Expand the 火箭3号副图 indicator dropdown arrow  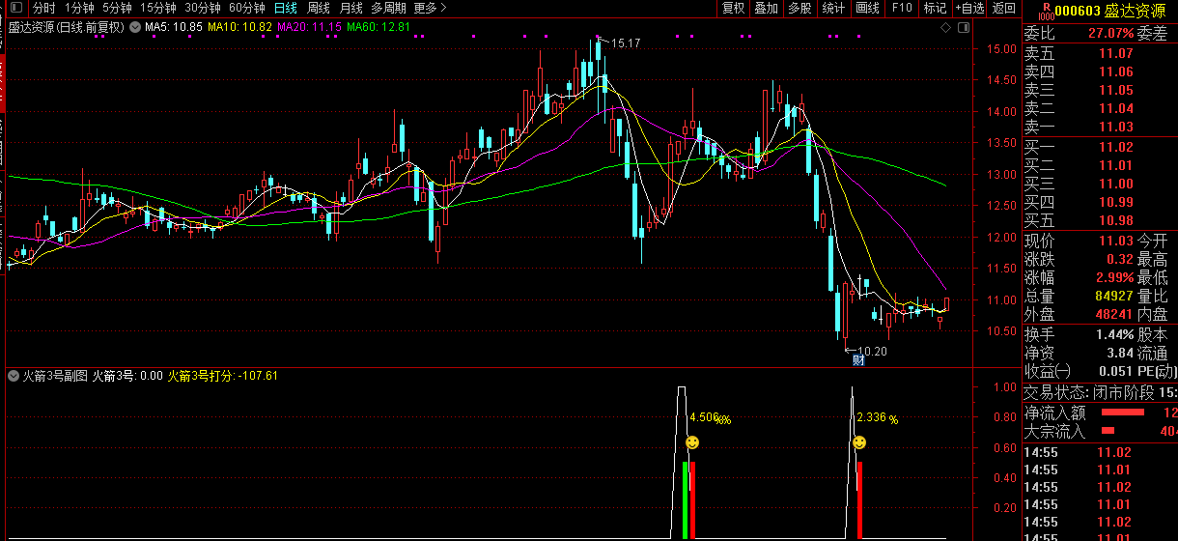[14, 375]
